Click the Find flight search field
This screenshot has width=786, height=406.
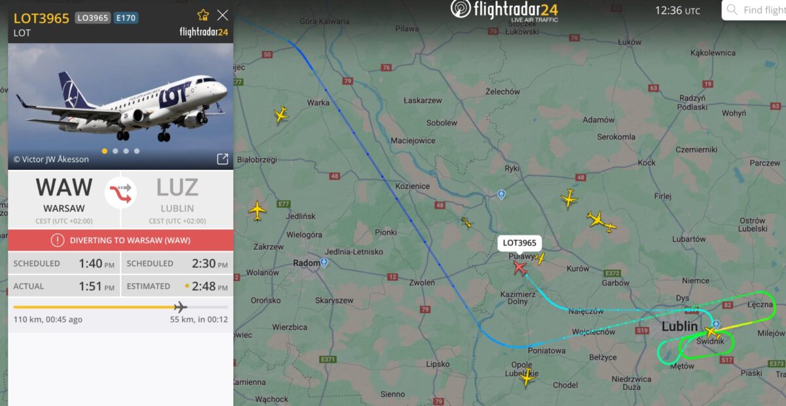[x=755, y=10]
